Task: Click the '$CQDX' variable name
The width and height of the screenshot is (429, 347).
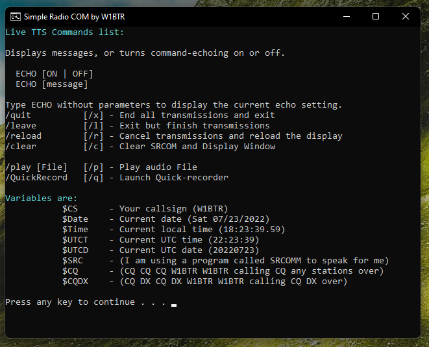Action: pyautogui.click(x=75, y=281)
